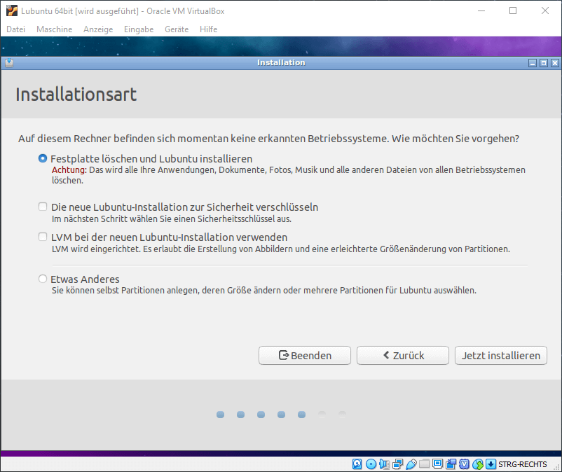The height and width of the screenshot is (472, 562).
Task: Click the 'LVM wird eingerichtet' description text
Action: pyautogui.click(x=280, y=249)
